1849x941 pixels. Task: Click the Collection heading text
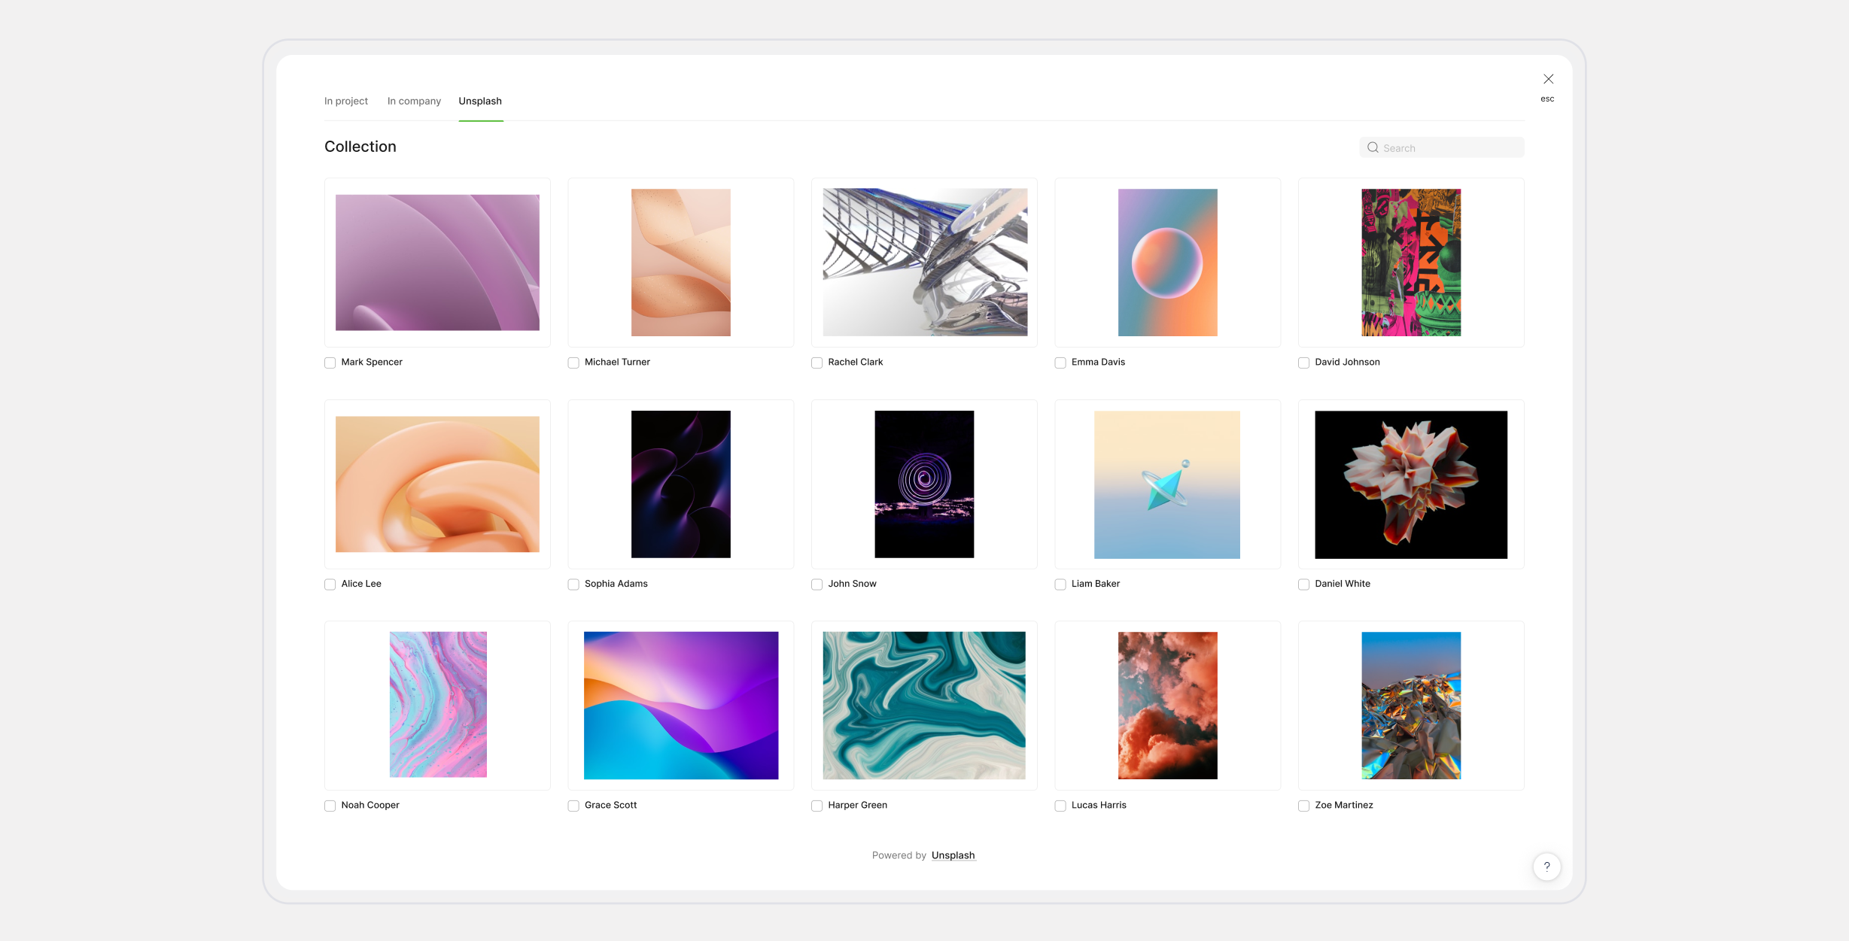pos(360,147)
